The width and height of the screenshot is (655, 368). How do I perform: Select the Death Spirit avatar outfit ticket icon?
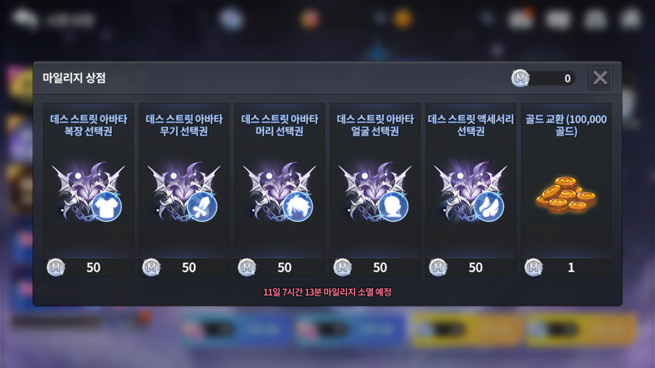click(88, 192)
